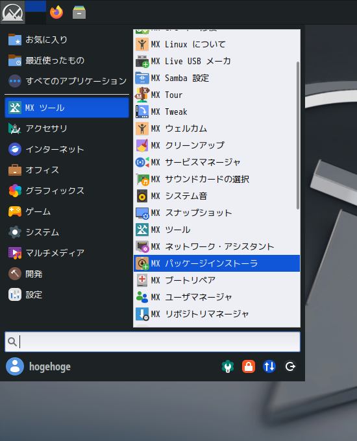This screenshot has width=357, height=441.
Task: Open the オフィス category
Action: coord(67,170)
